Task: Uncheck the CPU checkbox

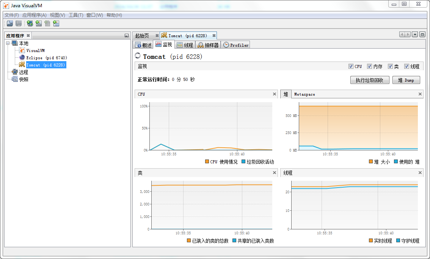Action: click(x=351, y=66)
